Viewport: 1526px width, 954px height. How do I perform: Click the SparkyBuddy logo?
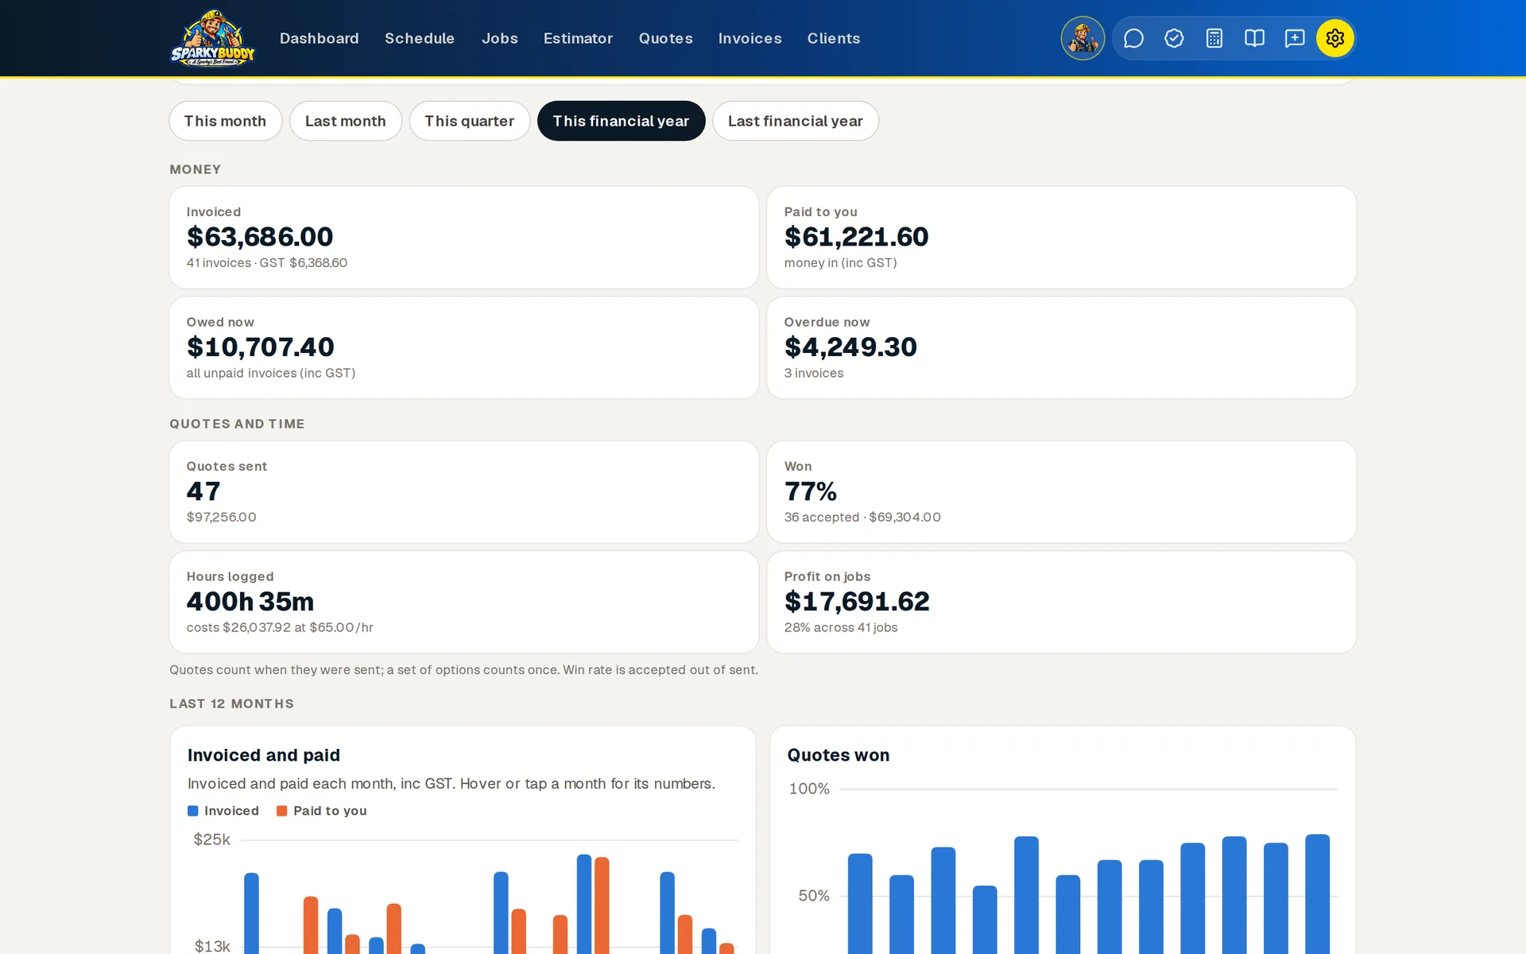(x=212, y=38)
